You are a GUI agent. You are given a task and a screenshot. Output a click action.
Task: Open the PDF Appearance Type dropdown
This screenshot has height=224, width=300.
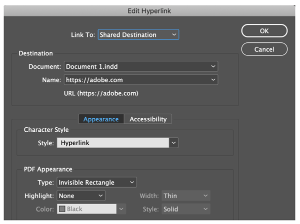coord(96,183)
